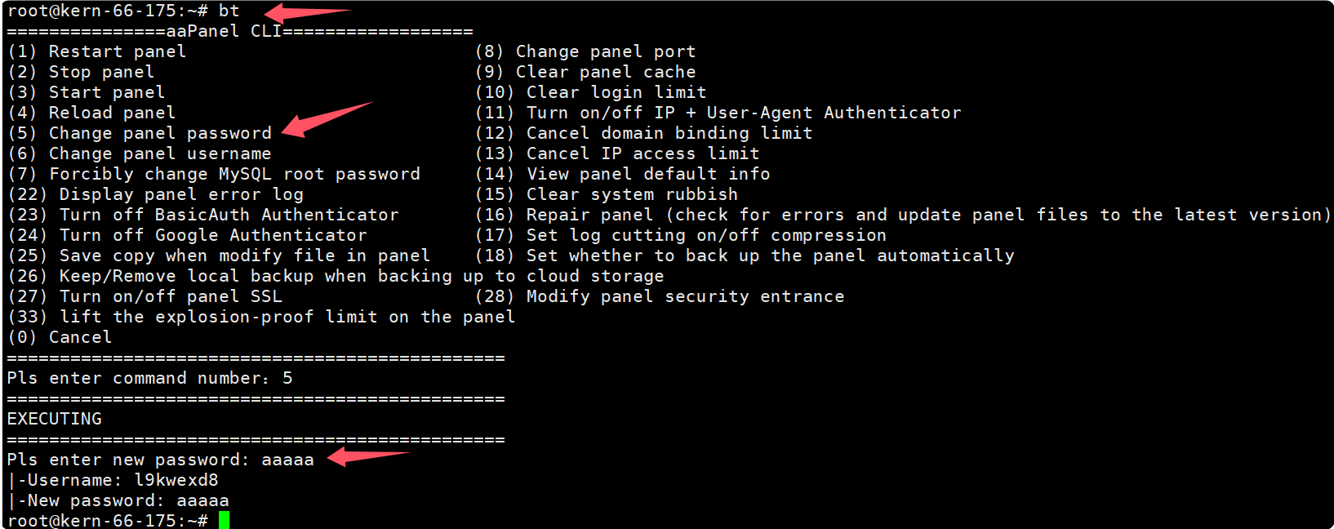The image size is (1334, 529).
Task: Click the Change panel password entry (5)
Action: [139, 133]
